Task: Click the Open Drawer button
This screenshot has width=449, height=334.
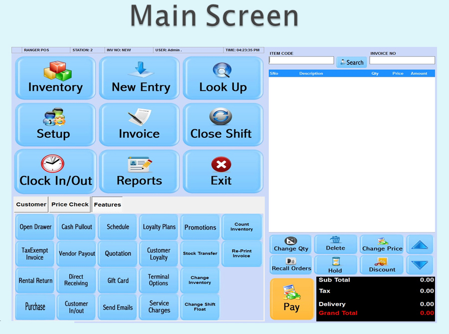Action: 35,227
